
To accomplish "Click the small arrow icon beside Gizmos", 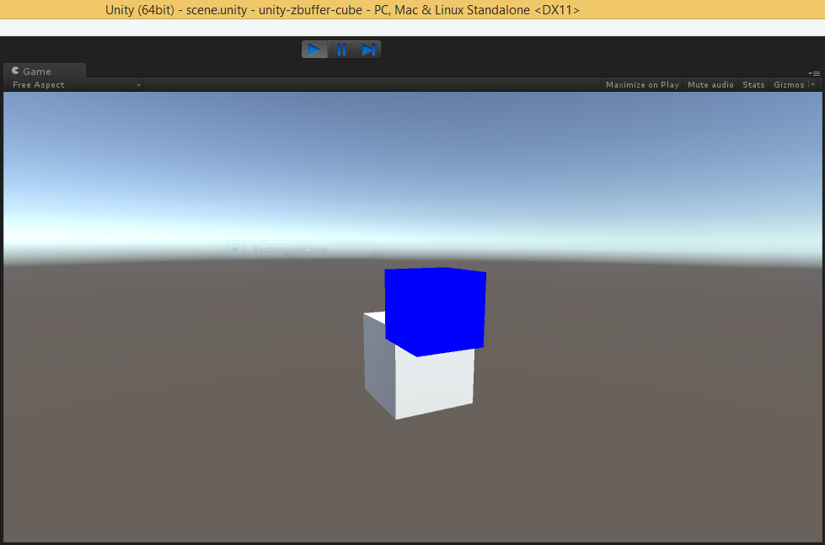I will (x=812, y=84).
